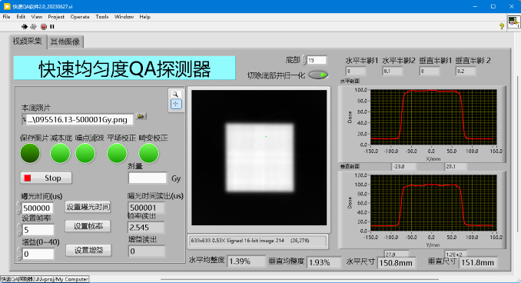This screenshot has height=283, width=521.
Task: Click the 设置曝光时间 button
Action: pos(88,207)
